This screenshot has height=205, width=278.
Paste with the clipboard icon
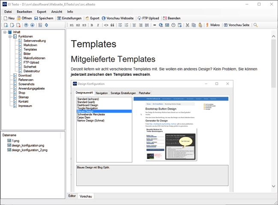(x=200, y=25)
